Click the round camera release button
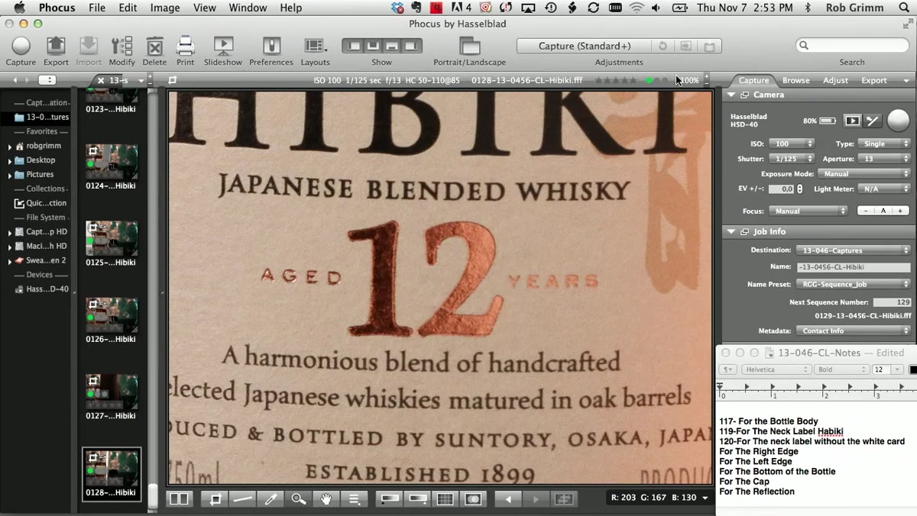The height and width of the screenshot is (516, 917). pos(898,121)
